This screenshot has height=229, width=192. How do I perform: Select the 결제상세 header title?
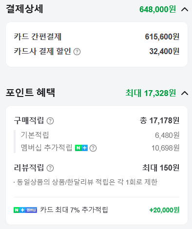(24, 9)
